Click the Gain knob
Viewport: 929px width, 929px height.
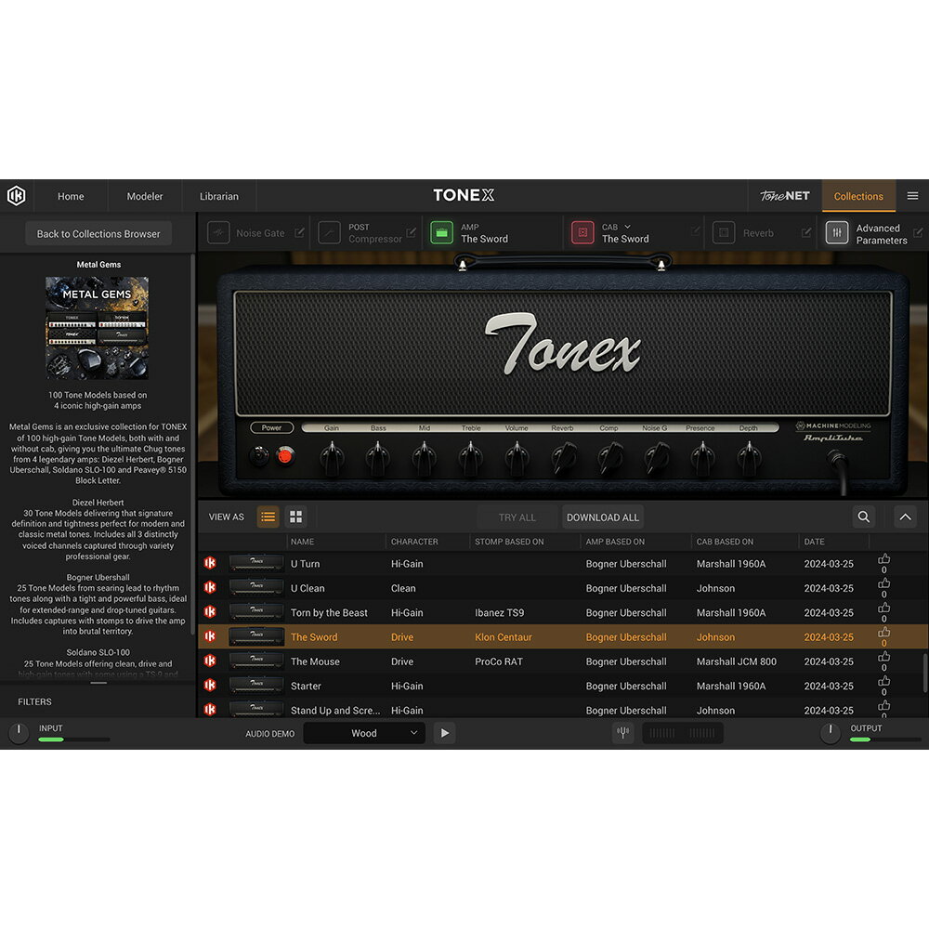pyautogui.click(x=332, y=457)
